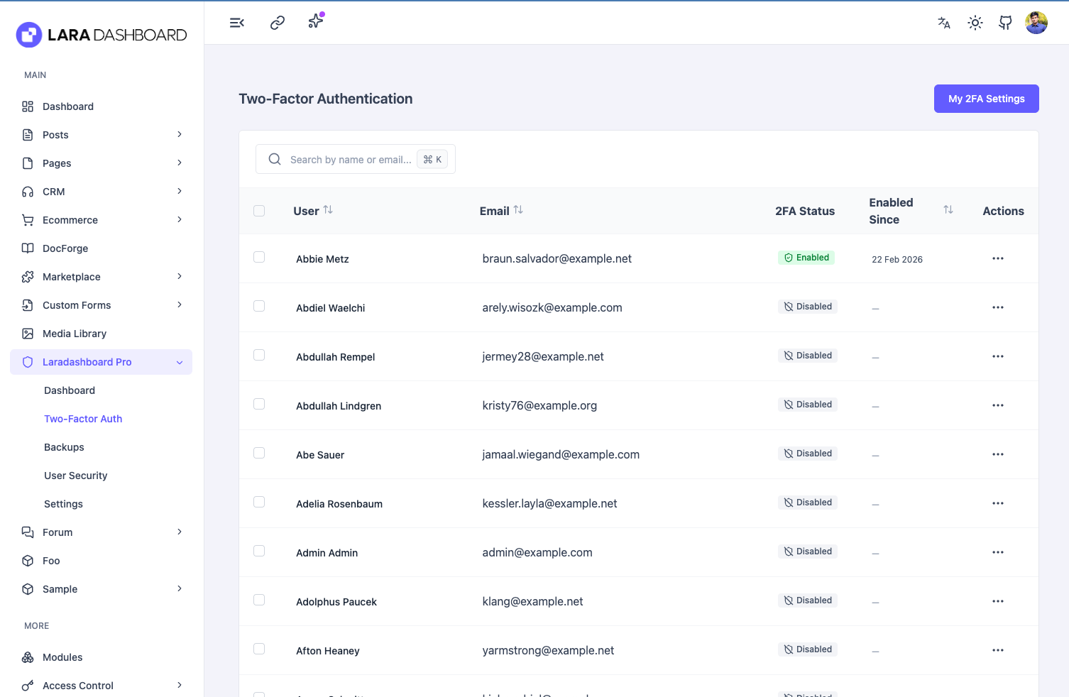Select all users with header checkbox

pyautogui.click(x=259, y=211)
